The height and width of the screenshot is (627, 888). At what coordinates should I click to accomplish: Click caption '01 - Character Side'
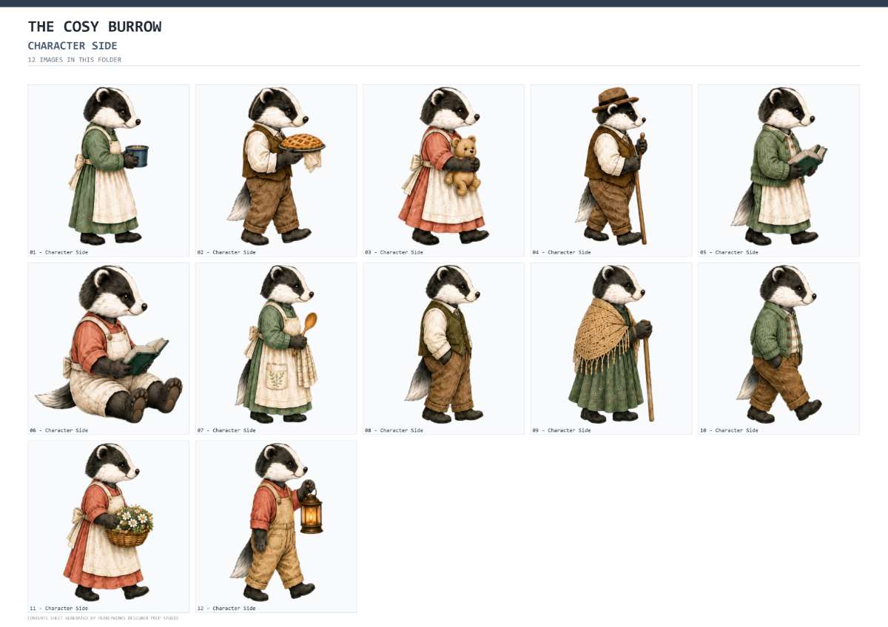tap(59, 252)
